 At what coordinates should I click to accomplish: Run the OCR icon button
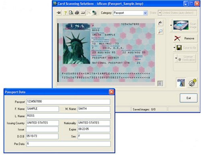(181, 83)
